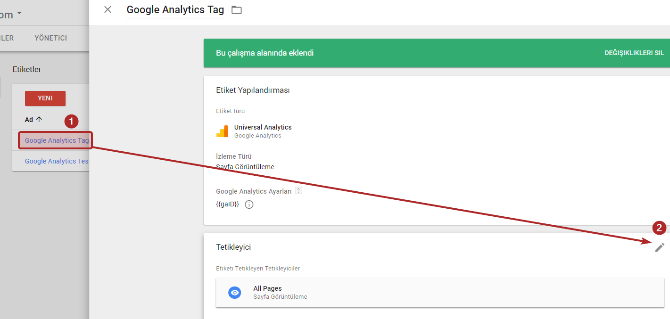Click the Bu çalışma alanında eklendi banner text
This screenshot has width=670, height=319.
[265, 53]
